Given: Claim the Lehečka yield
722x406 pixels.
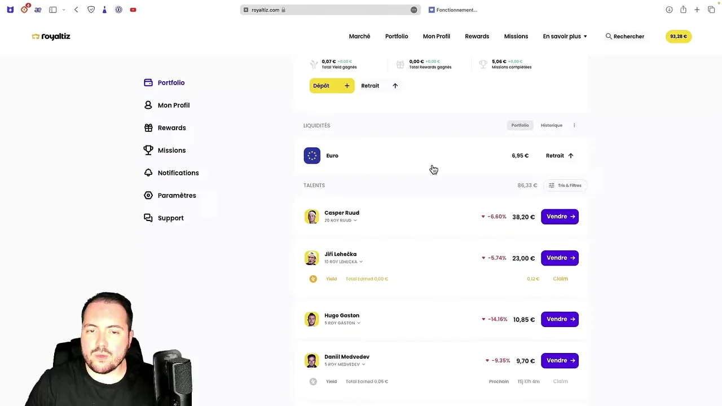Looking at the screenshot, I should (561, 279).
